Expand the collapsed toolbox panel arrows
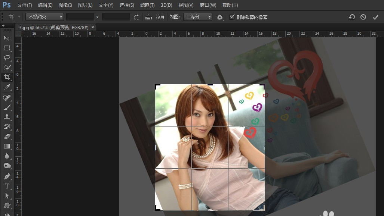Image resolution: width=384 pixels, height=216 pixels. coord(3,25)
